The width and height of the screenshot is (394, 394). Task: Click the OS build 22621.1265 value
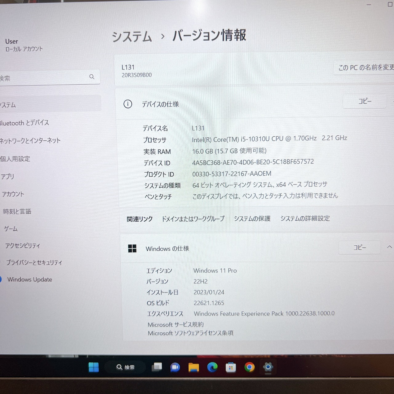coord(209,303)
